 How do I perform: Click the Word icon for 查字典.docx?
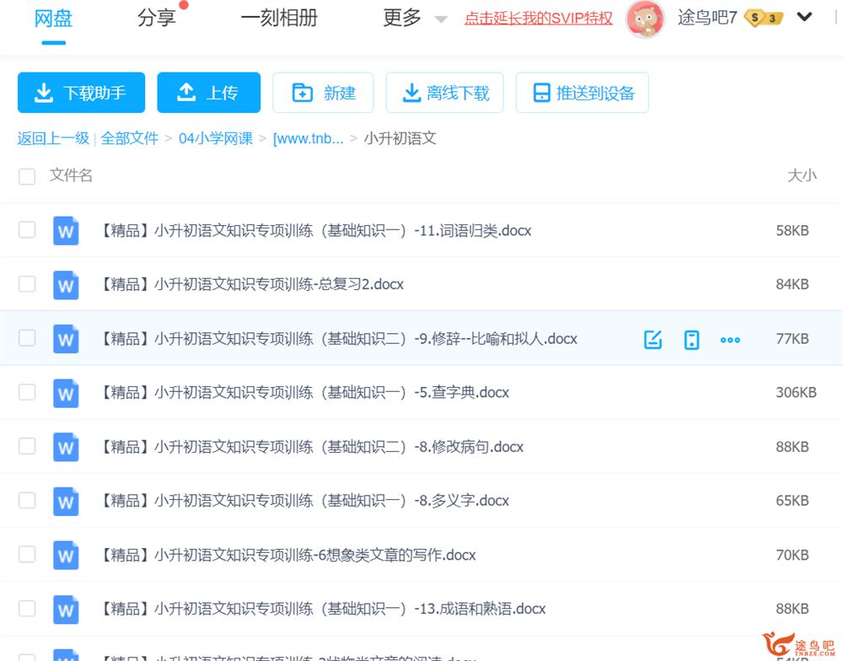click(x=66, y=392)
